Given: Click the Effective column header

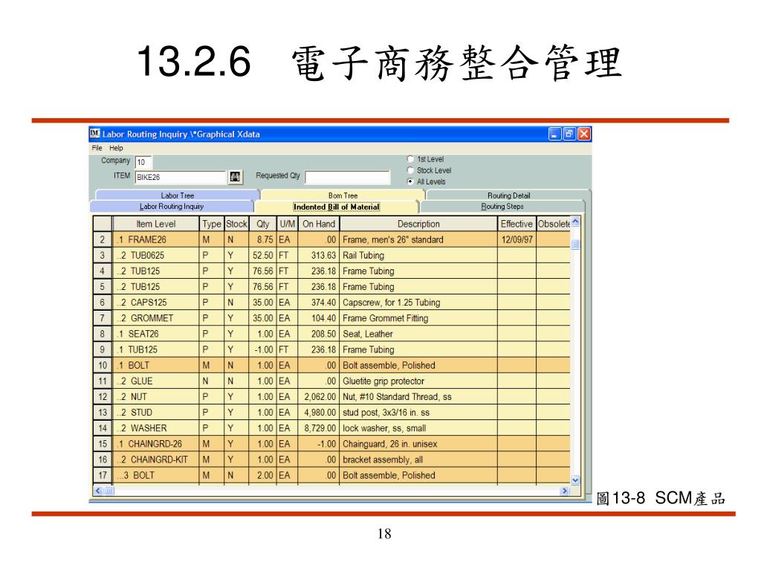Looking at the screenshot, I should click(516, 224).
